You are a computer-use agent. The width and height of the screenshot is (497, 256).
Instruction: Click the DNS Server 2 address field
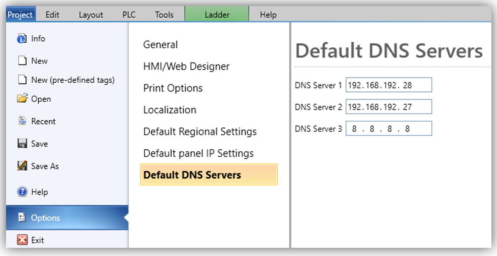[x=389, y=106]
